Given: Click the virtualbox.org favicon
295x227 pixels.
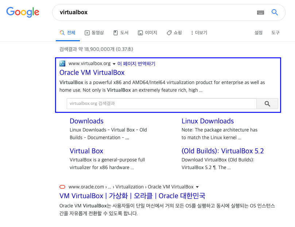Looking at the screenshot, I should [x=62, y=64].
